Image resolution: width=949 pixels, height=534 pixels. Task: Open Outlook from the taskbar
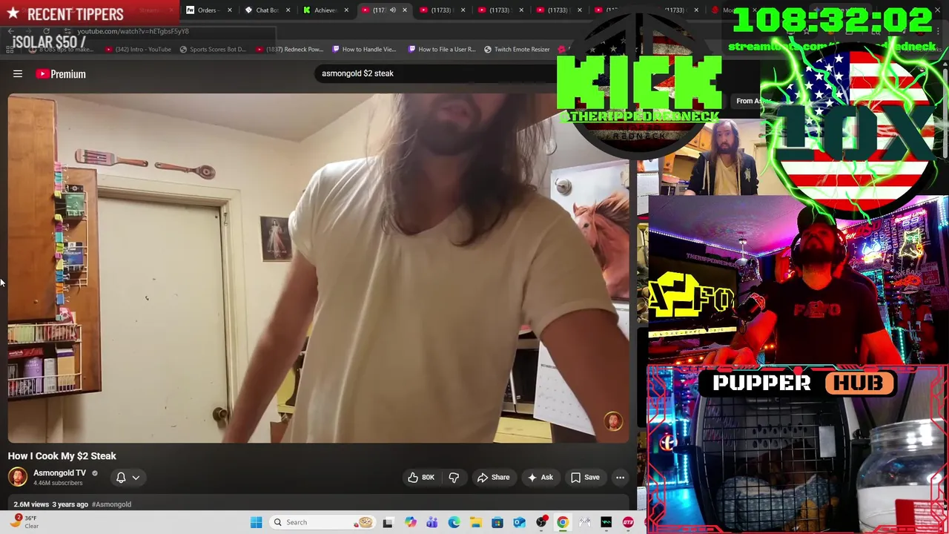click(519, 522)
